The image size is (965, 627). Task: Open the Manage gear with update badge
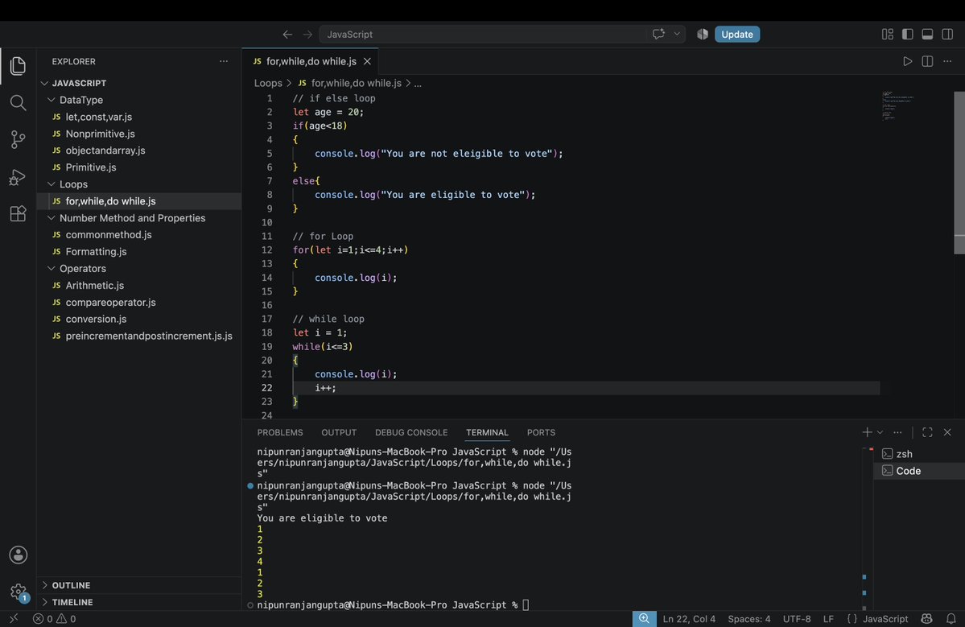18,592
